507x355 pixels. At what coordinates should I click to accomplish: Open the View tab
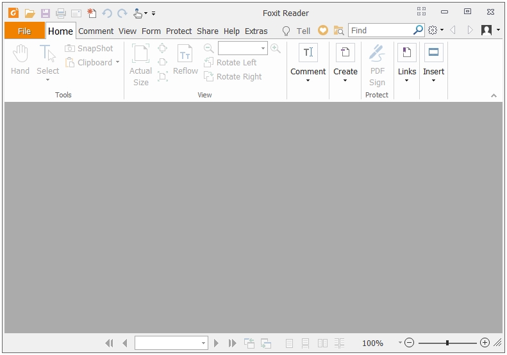click(x=128, y=31)
